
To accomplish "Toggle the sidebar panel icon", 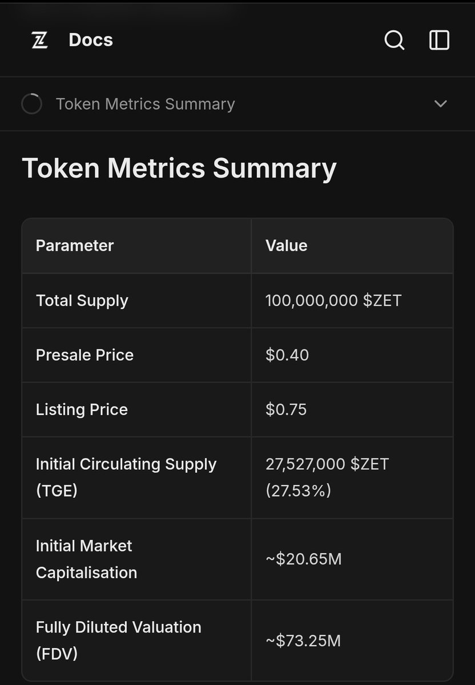I will tap(439, 41).
